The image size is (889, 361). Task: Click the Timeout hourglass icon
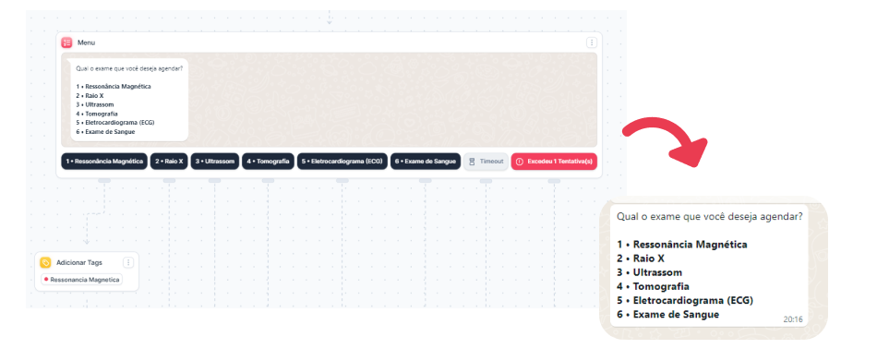(473, 162)
